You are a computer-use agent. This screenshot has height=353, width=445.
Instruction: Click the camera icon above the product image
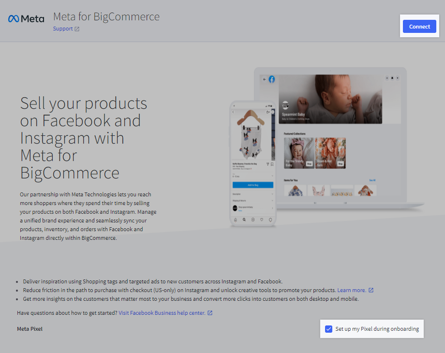(x=267, y=113)
